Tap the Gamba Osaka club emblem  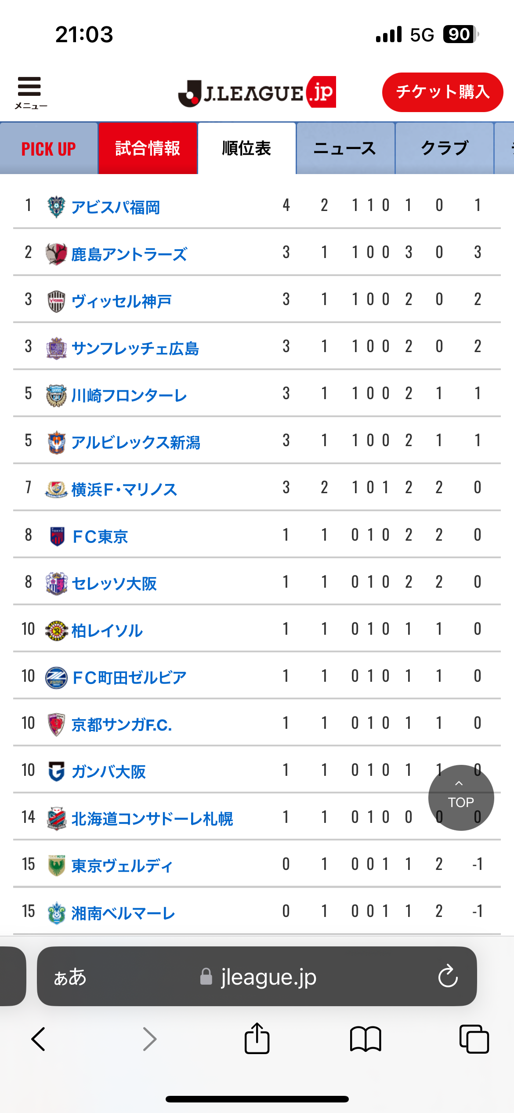pyautogui.click(x=56, y=771)
